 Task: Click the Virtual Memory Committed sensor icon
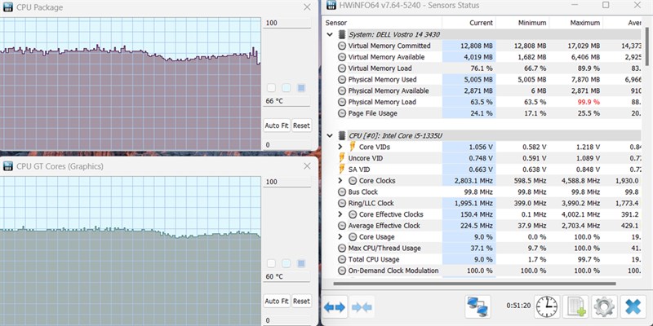342,46
